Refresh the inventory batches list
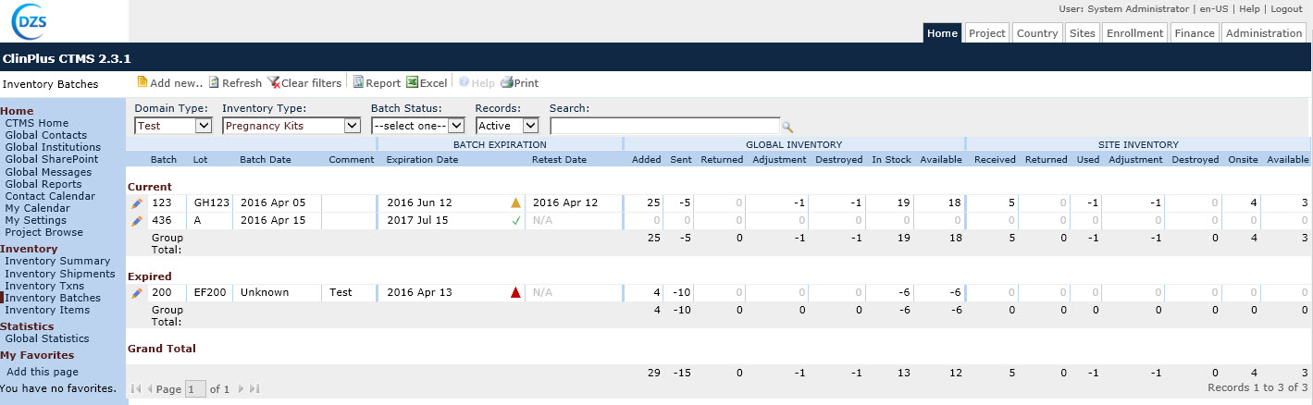This screenshot has width=1313, height=405. click(x=215, y=83)
